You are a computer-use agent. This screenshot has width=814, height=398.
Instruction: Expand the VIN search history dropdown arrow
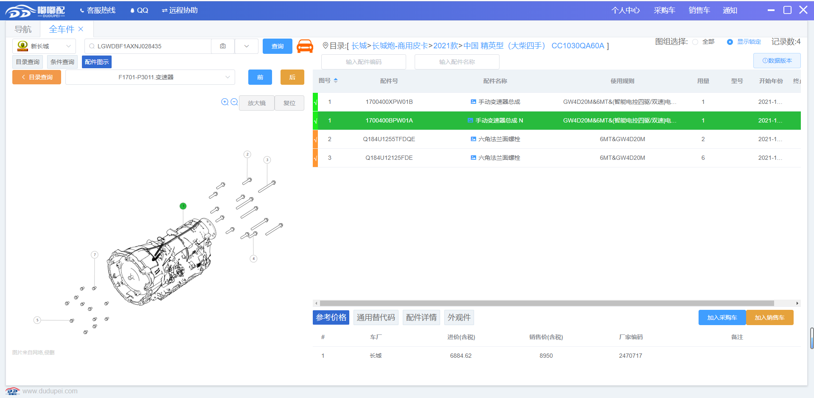247,46
